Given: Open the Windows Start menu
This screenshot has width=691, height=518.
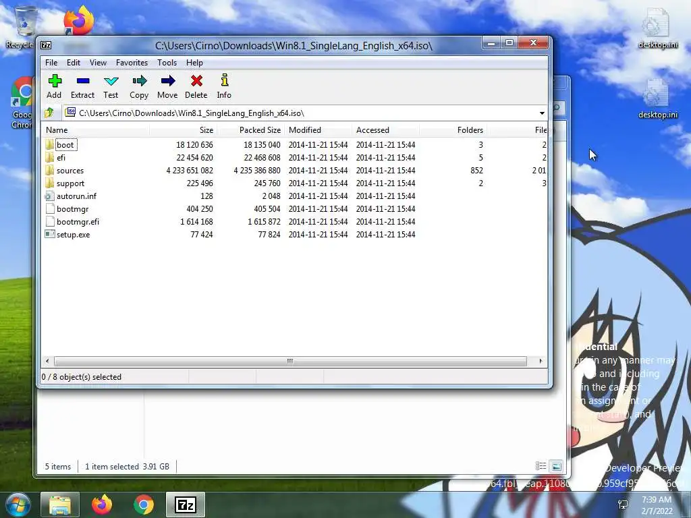Looking at the screenshot, I should (18, 505).
